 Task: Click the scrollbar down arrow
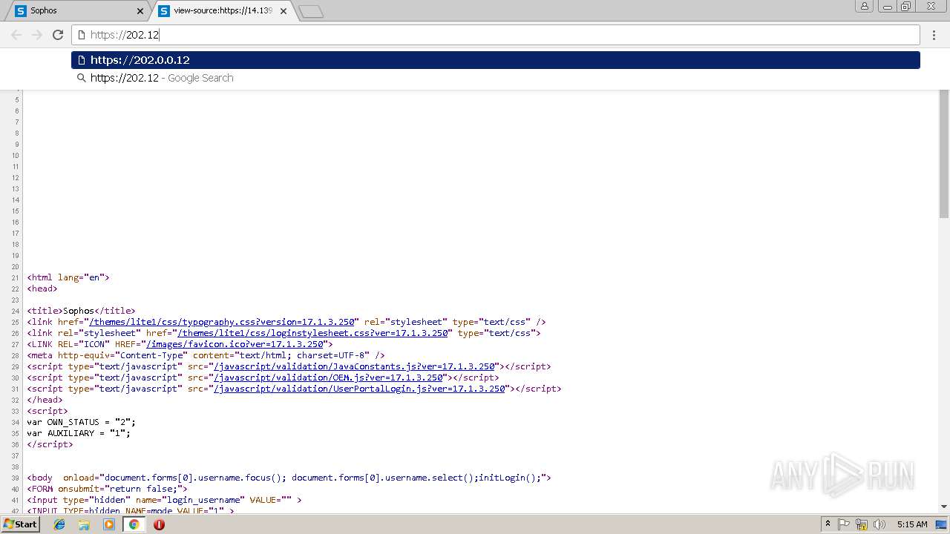(944, 507)
